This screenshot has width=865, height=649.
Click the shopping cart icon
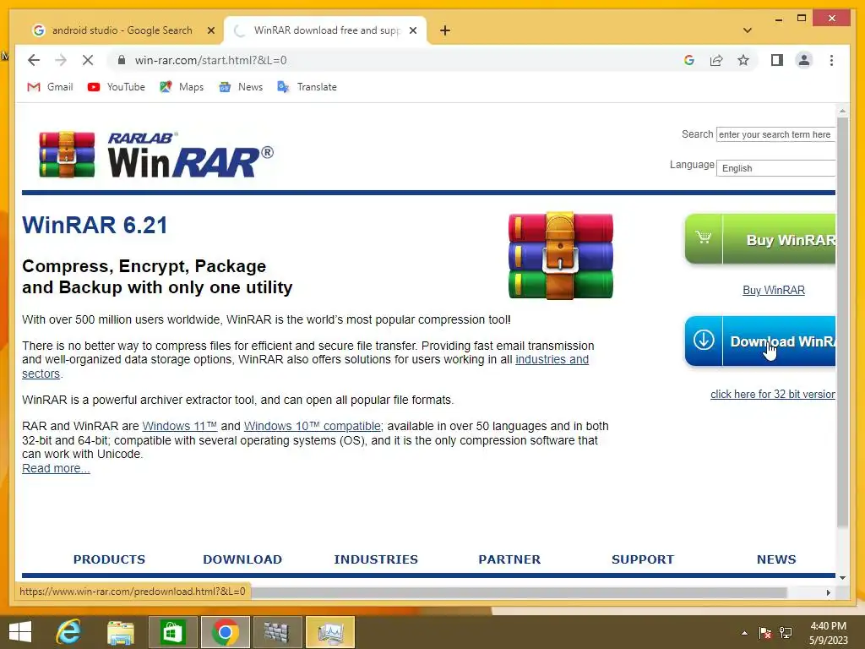pos(704,237)
